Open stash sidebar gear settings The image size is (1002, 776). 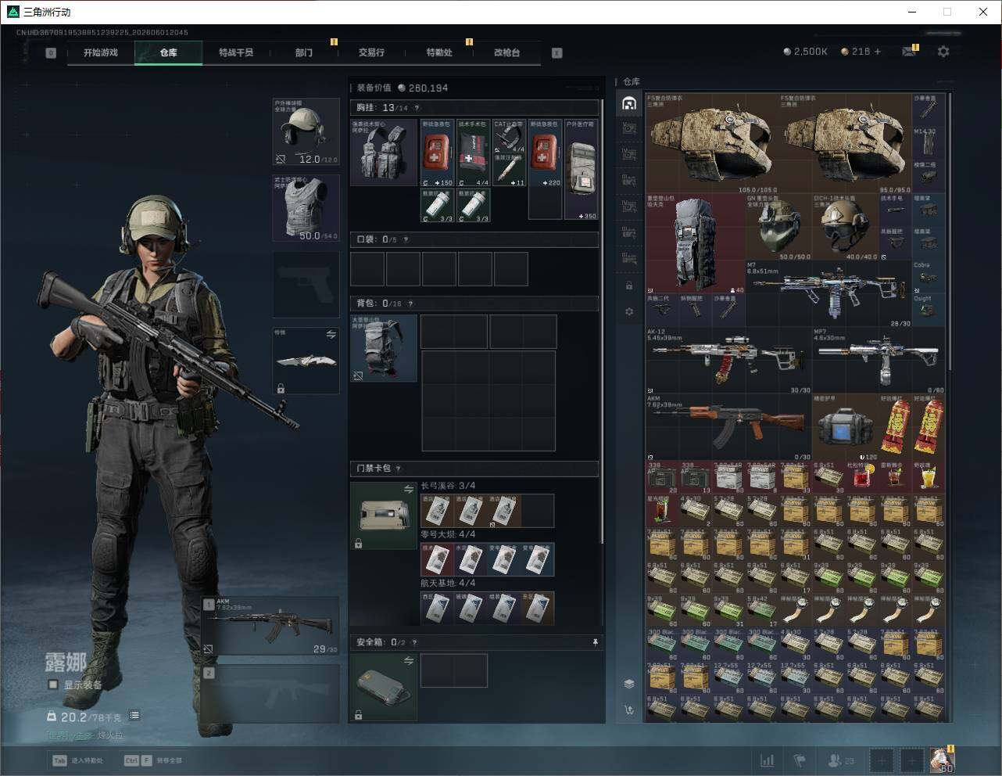point(629,311)
